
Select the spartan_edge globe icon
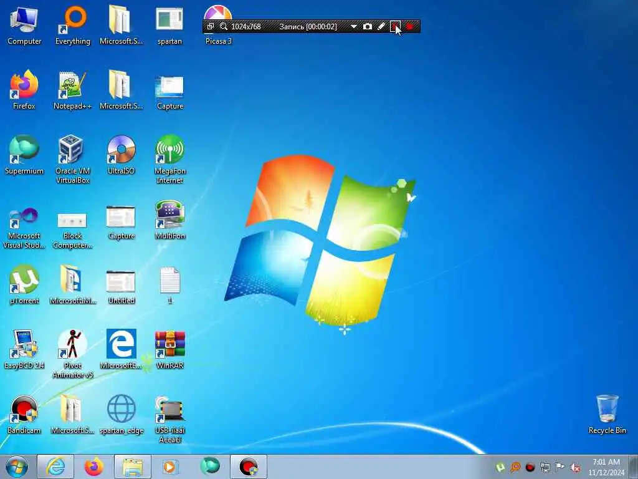[x=121, y=414]
